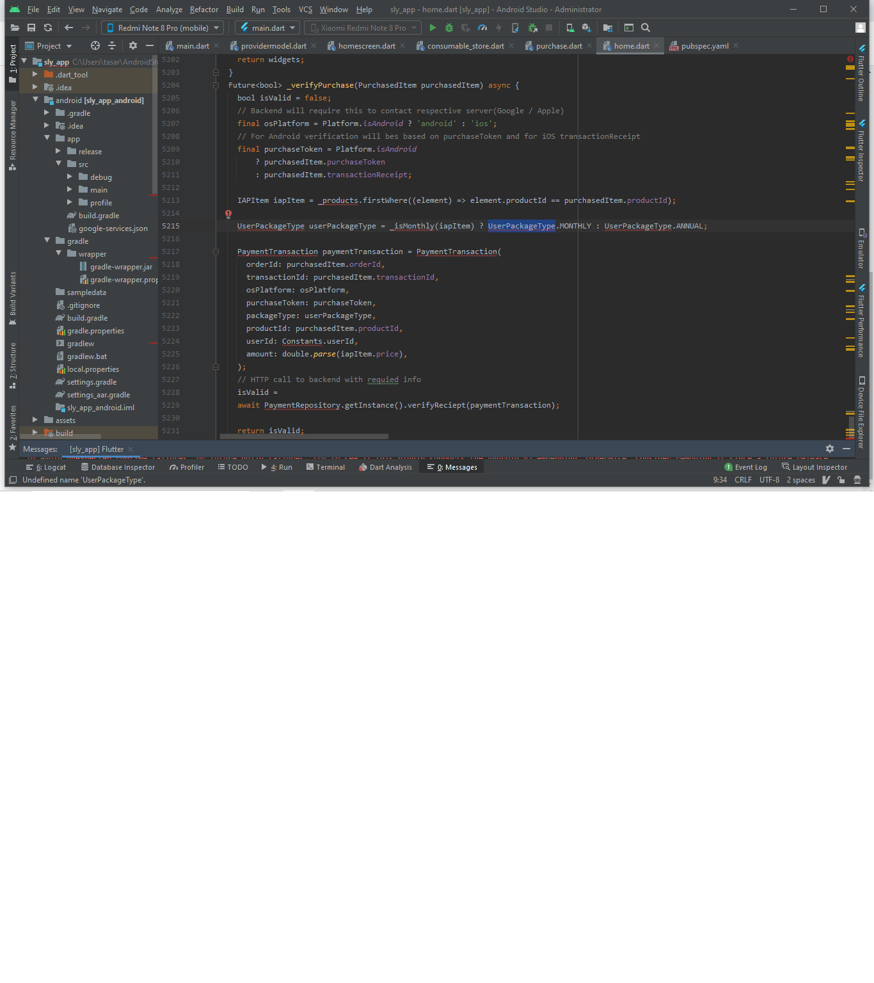Switch to the purchase.dart editor tab

coord(559,46)
